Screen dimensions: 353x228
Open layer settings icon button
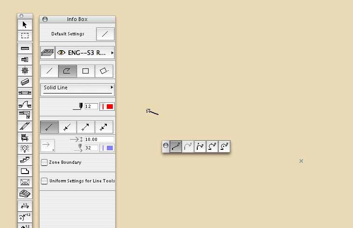tap(48, 53)
